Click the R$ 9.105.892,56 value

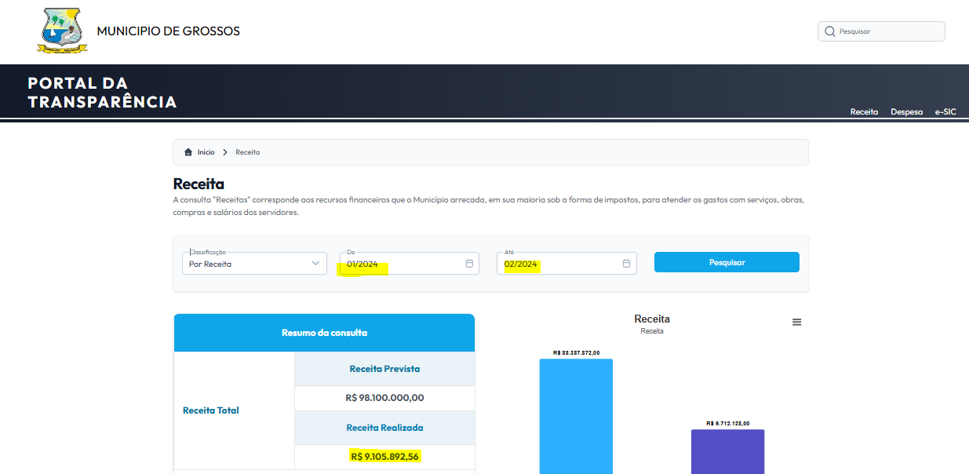(384, 457)
